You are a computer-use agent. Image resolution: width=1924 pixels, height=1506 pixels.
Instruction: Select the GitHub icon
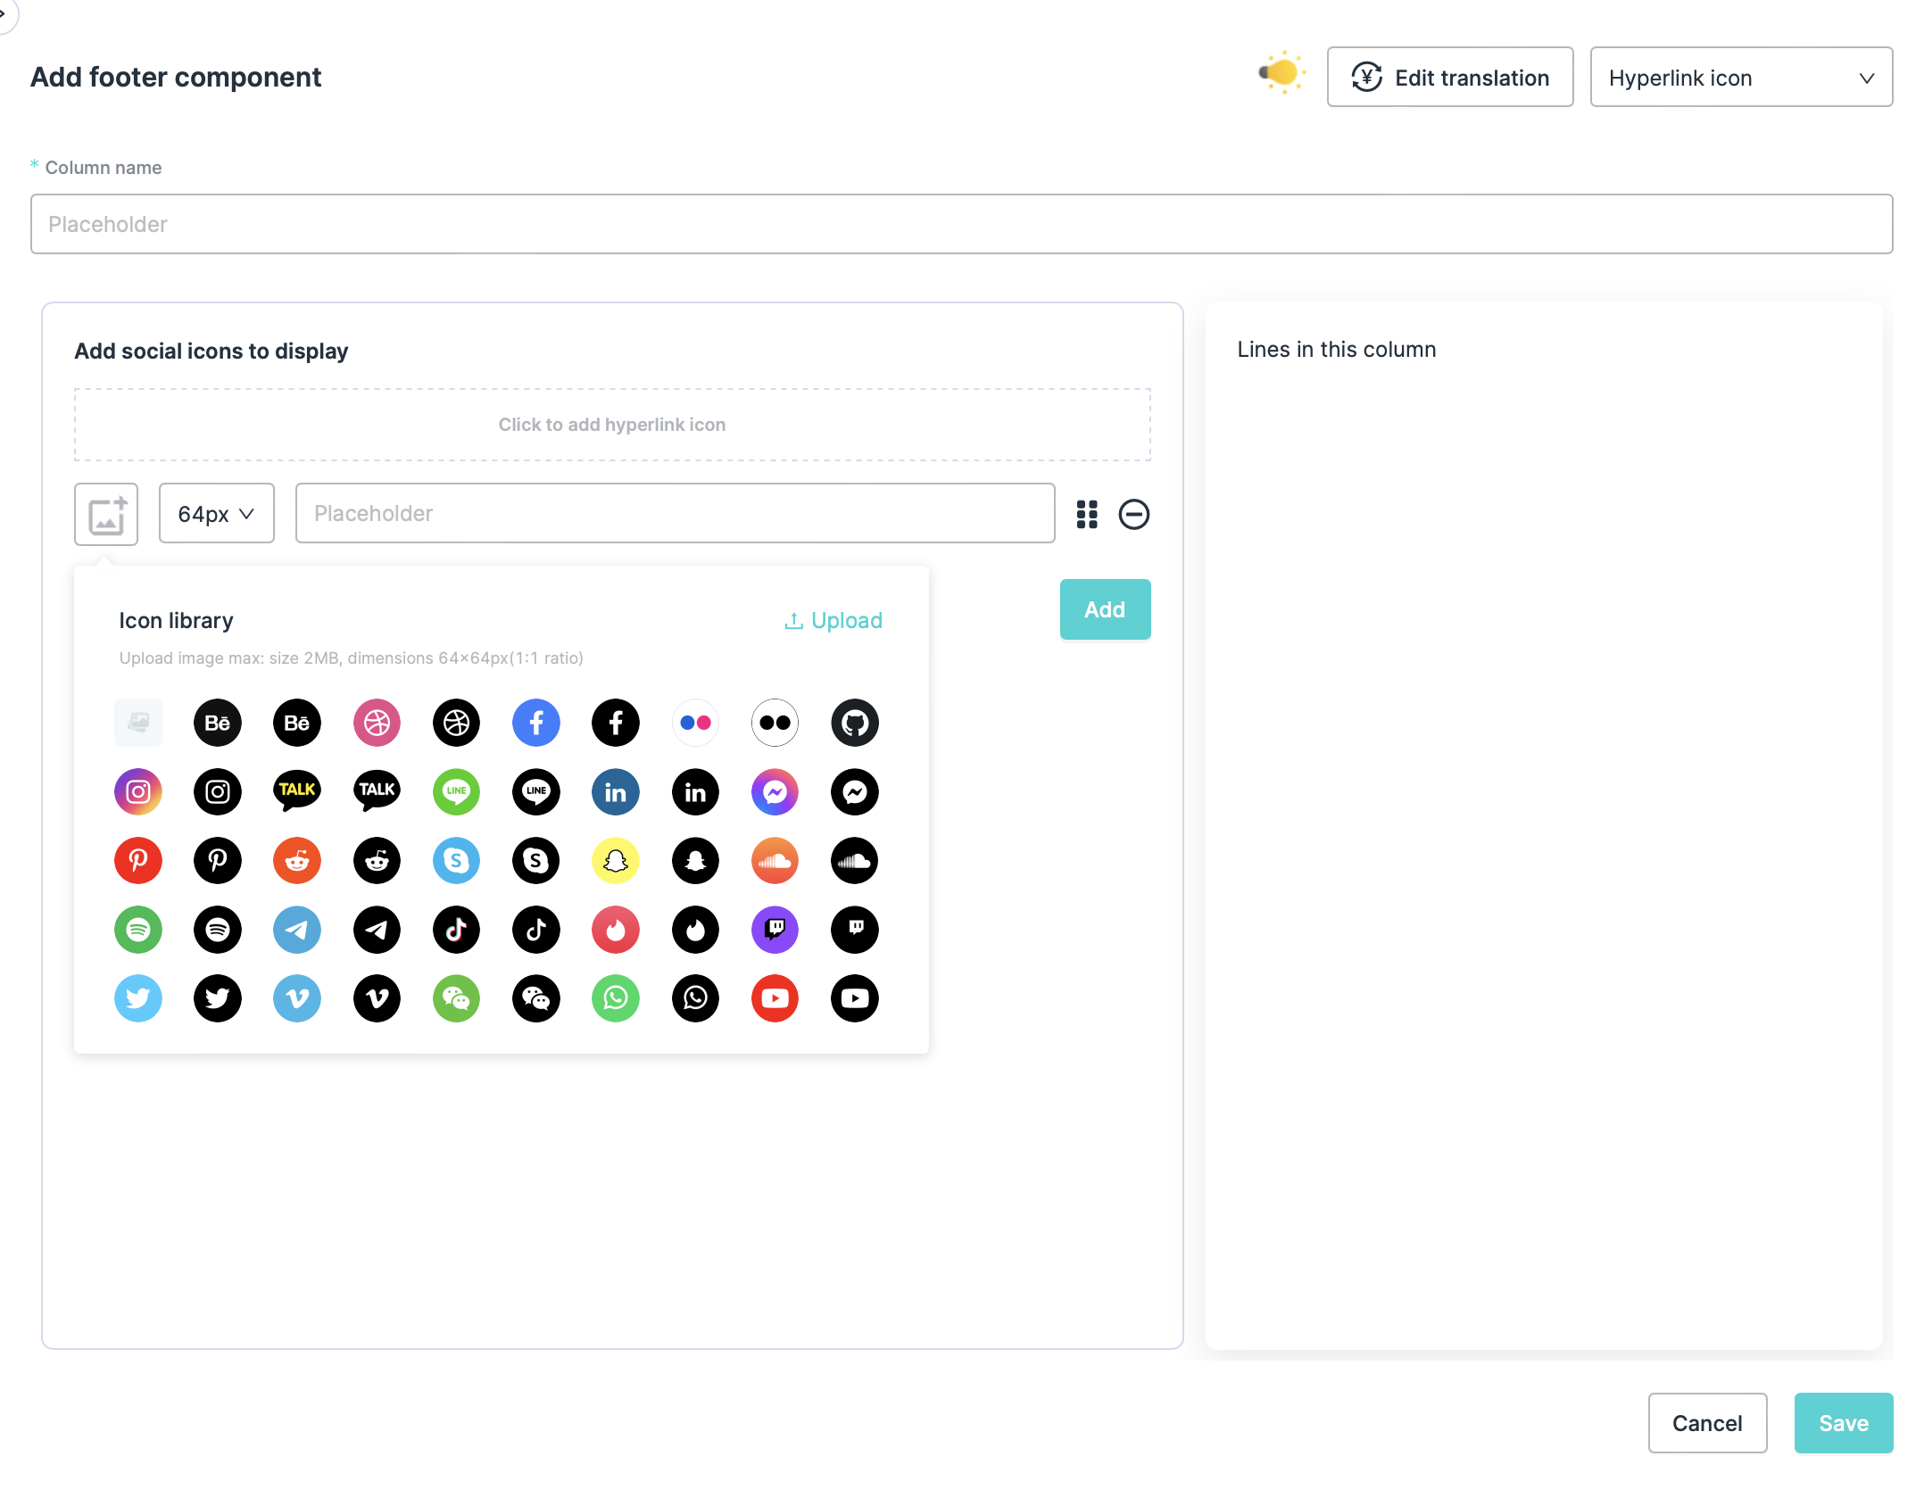(854, 723)
